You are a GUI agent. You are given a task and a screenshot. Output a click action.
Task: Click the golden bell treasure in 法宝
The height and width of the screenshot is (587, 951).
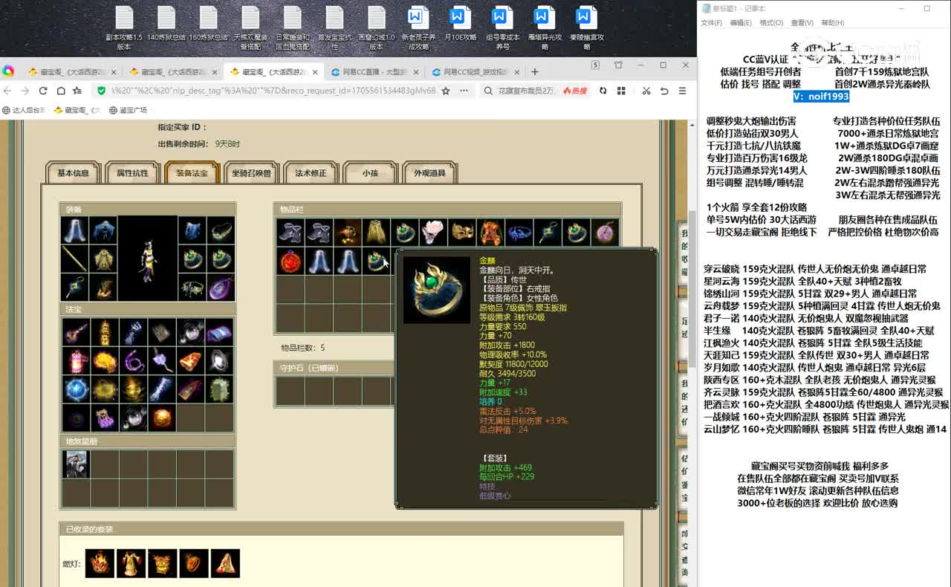point(133,389)
